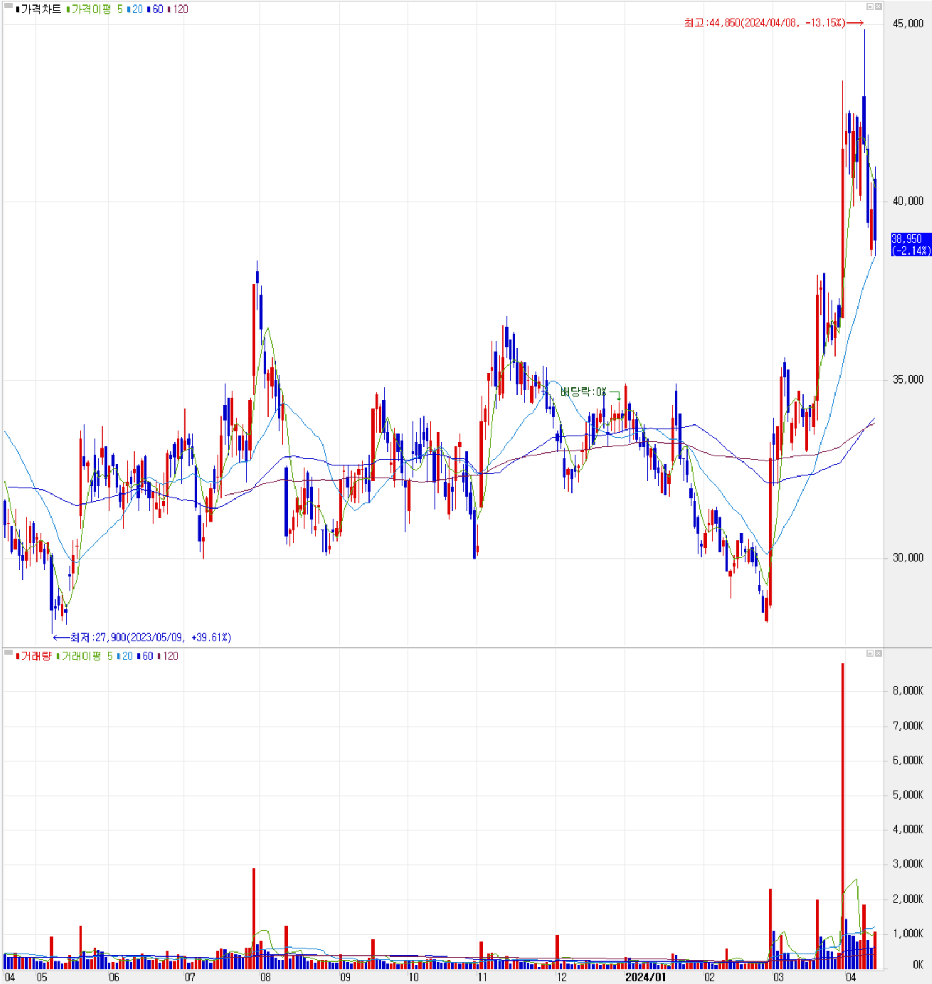
Task: Click the 30,000 price axis label
Action: [x=908, y=558]
